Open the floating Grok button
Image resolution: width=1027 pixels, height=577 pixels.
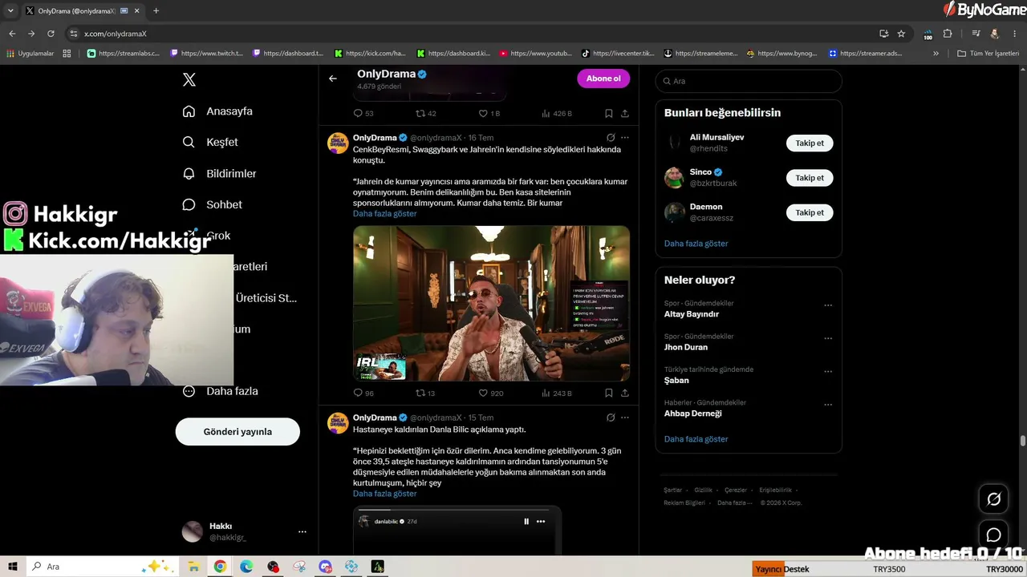[x=993, y=499]
